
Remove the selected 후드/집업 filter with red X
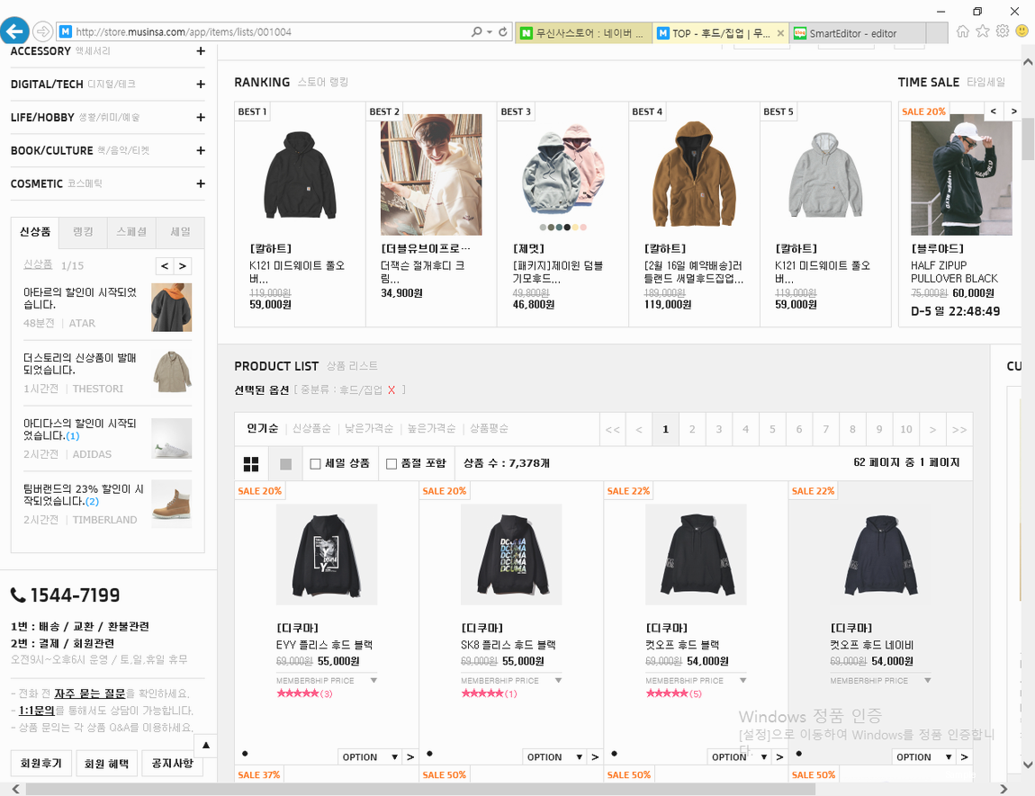(x=391, y=389)
